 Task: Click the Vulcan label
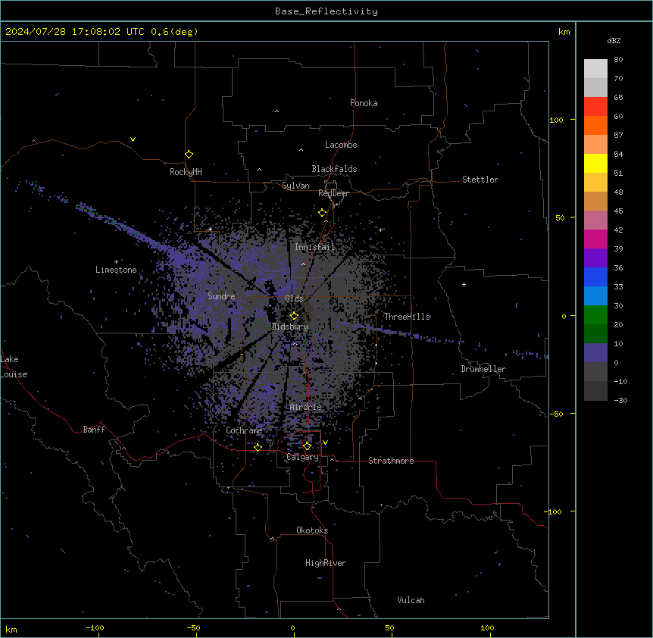click(411, 600)
